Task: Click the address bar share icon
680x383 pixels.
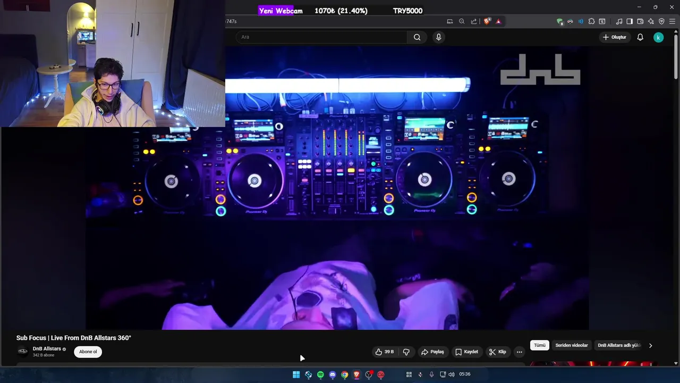Action: point(474,21)
